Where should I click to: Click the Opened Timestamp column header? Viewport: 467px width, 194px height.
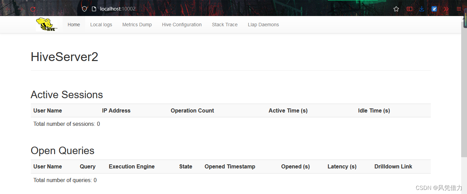pyautogui.click(x=230, y=166)
